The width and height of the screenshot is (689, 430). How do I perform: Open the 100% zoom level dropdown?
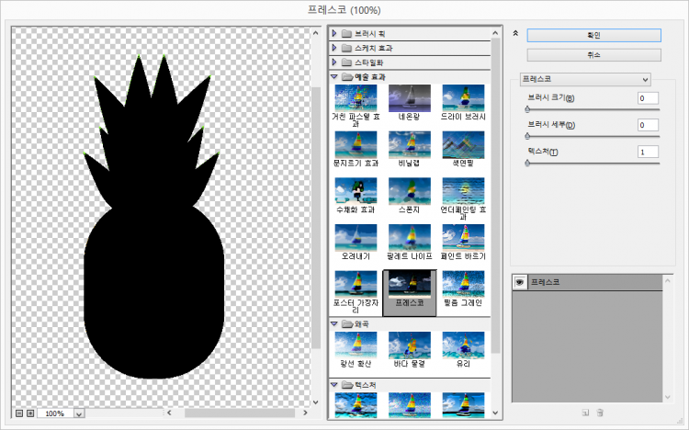78,414
